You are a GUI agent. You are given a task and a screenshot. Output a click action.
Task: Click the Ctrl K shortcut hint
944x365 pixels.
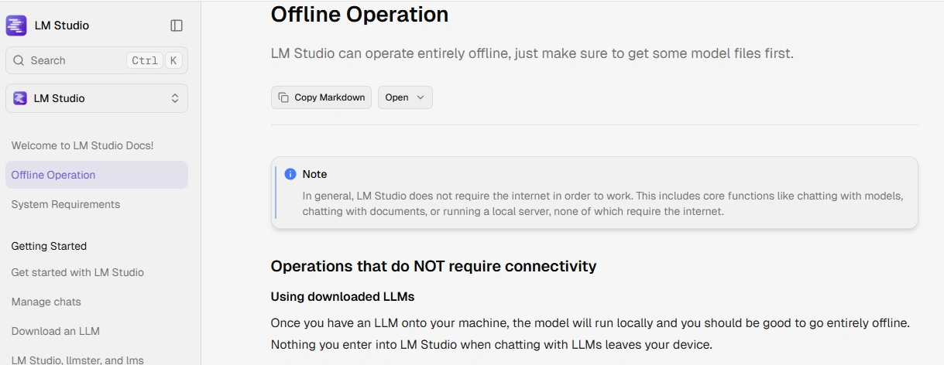point(153,60)
